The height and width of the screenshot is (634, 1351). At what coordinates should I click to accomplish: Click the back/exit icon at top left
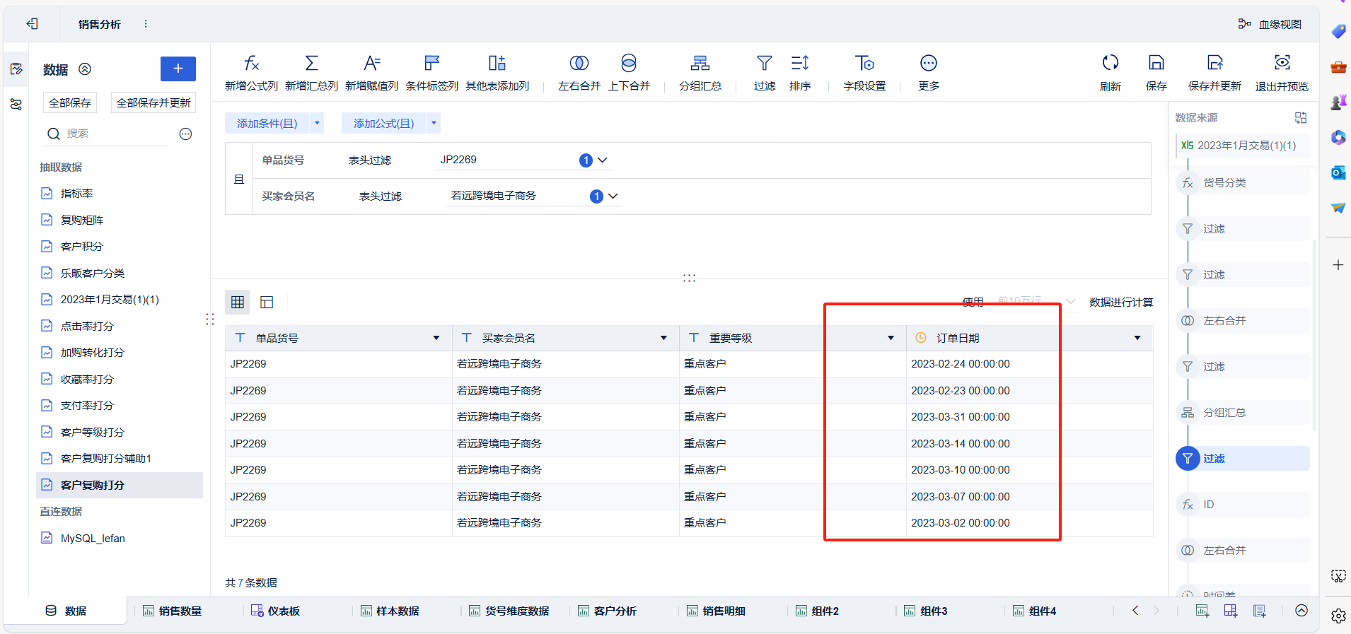(x=33, y=24)
